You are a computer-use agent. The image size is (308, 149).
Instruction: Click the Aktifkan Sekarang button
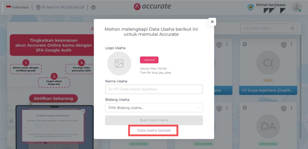click(x=54, y=99)
